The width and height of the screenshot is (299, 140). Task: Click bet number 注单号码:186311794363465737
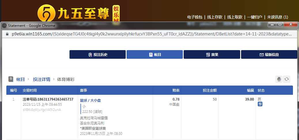pyautogui.click(x=48, y=99)
